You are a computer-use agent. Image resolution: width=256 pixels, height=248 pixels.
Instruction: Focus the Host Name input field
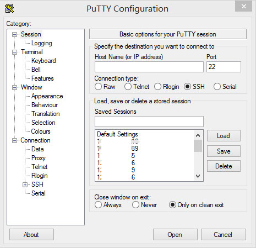pos(149,67)
